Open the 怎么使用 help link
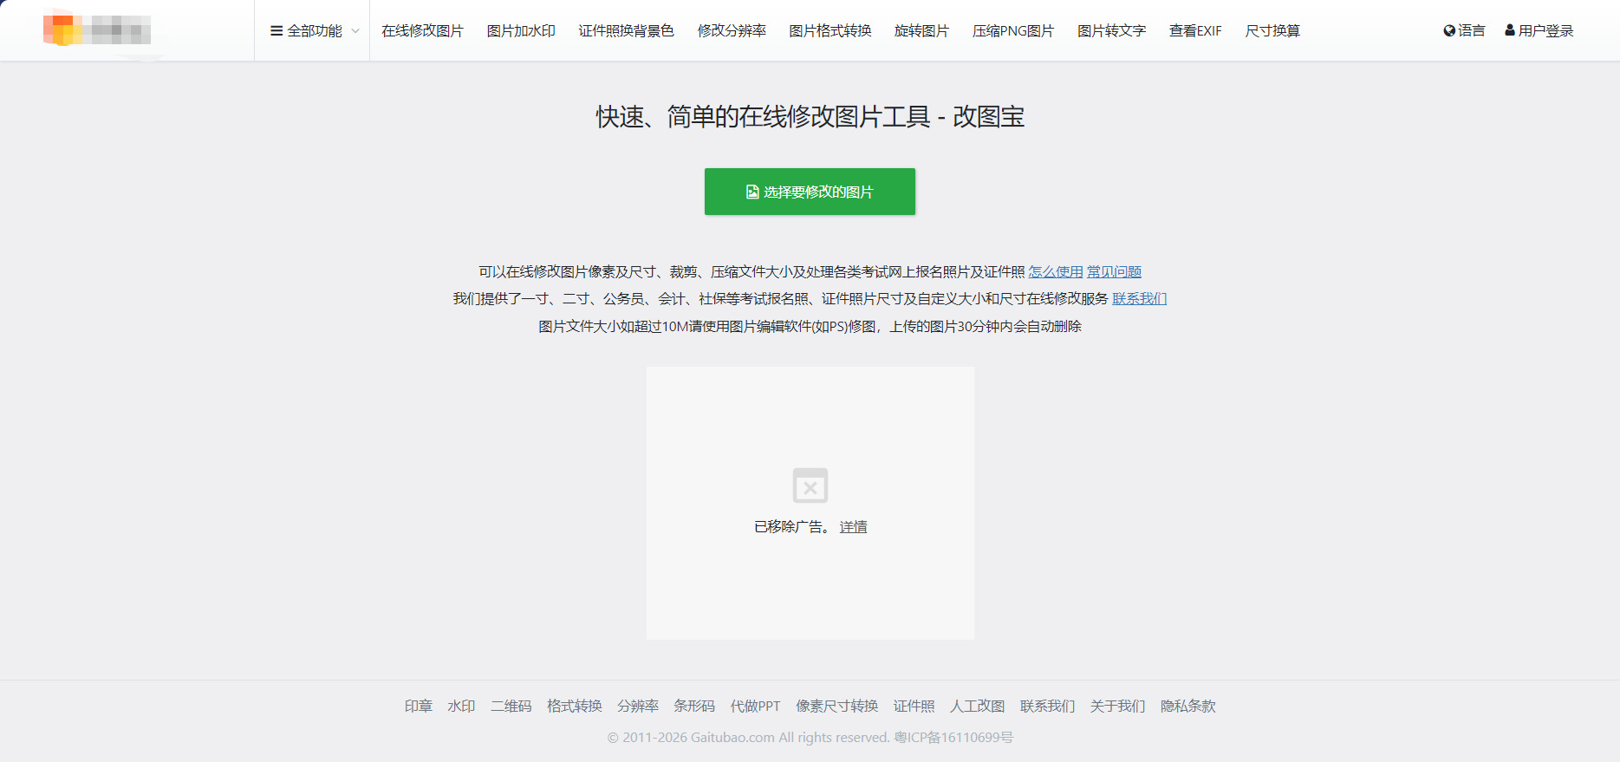 point(1056,272)
